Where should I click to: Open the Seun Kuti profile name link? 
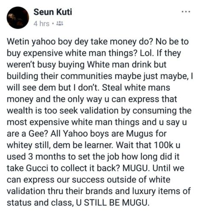(x=53, y=12)
